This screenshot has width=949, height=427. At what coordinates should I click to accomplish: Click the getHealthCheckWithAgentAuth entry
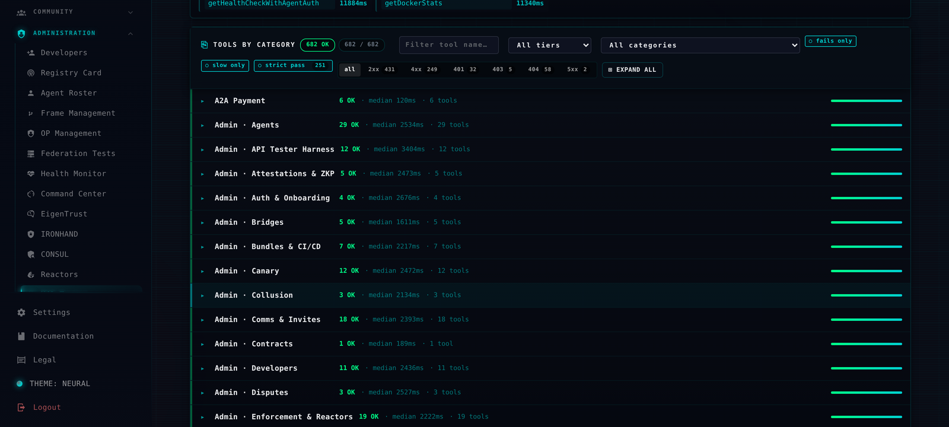coord(263,4)
